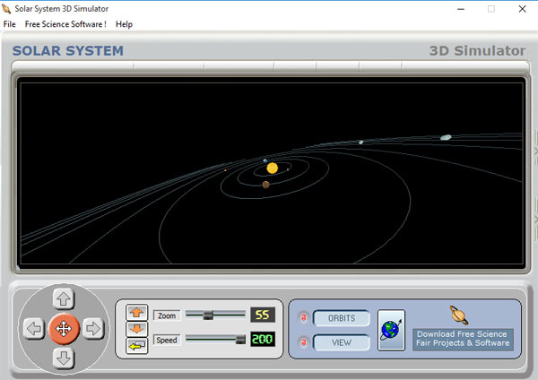
Task: Click the Saturn planet download icon
Action: click(460, 315)
